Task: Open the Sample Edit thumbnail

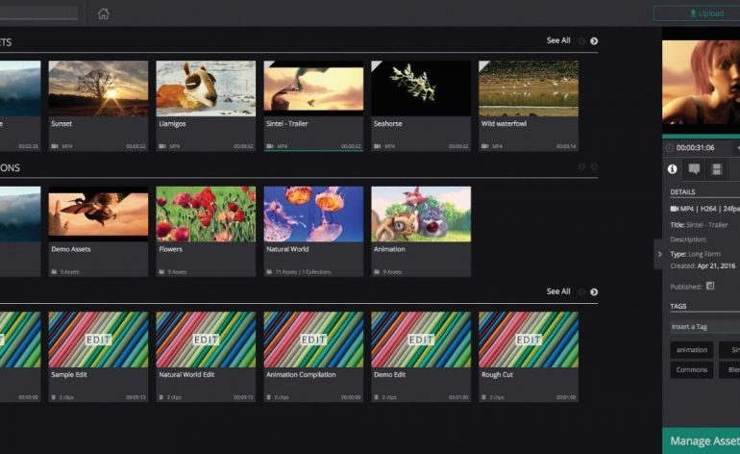Action: pos(98,340)
